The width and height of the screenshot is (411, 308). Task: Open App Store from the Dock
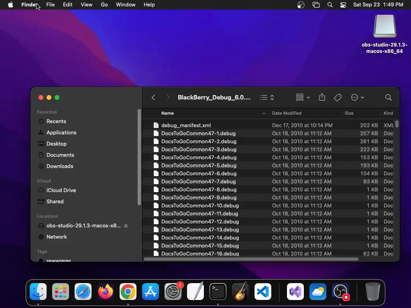click(x=151, y=292)
